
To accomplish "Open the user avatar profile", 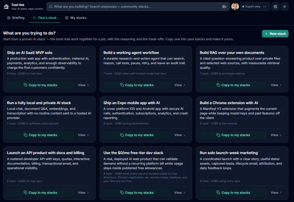I will point(235,7).
